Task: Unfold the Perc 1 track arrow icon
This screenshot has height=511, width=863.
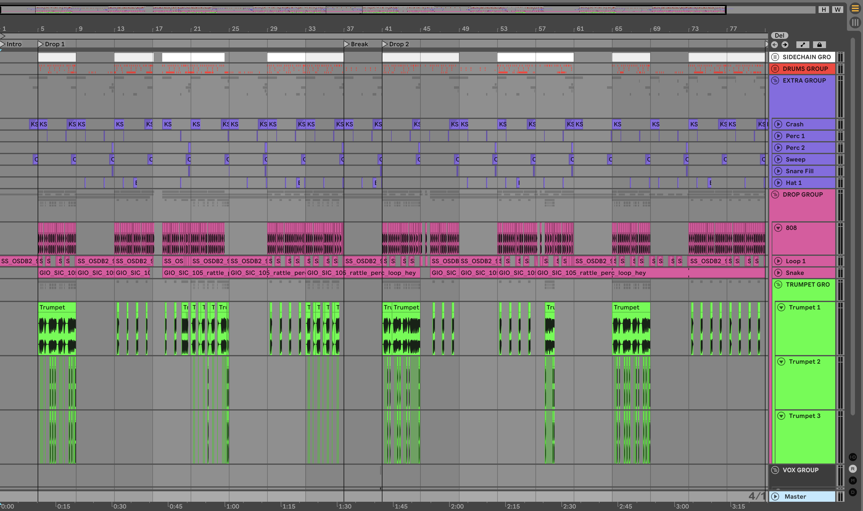Action: [x=778, y=136]
